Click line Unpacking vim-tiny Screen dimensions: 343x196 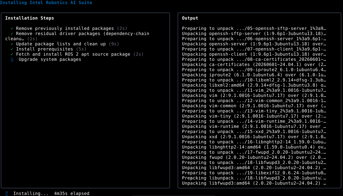coord(254,116)
